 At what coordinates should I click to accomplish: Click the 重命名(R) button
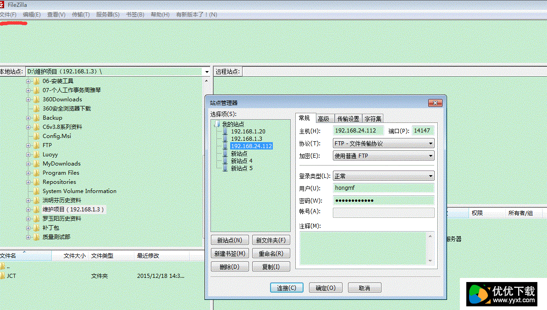click(x=271, y=254)
